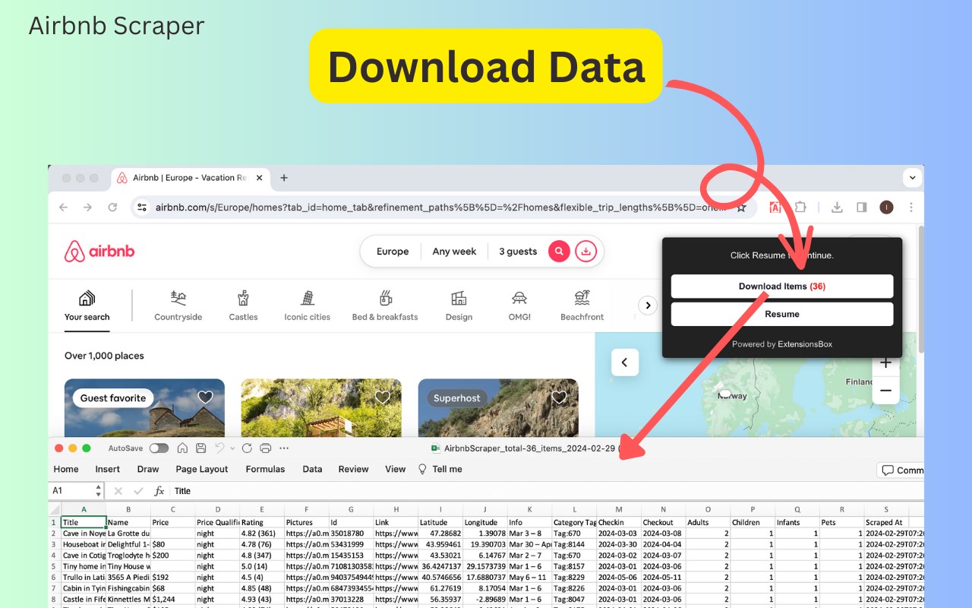Zoom out on the map with minus
Image resolution: width=972 pixels, height=608 pixels.
885,391
